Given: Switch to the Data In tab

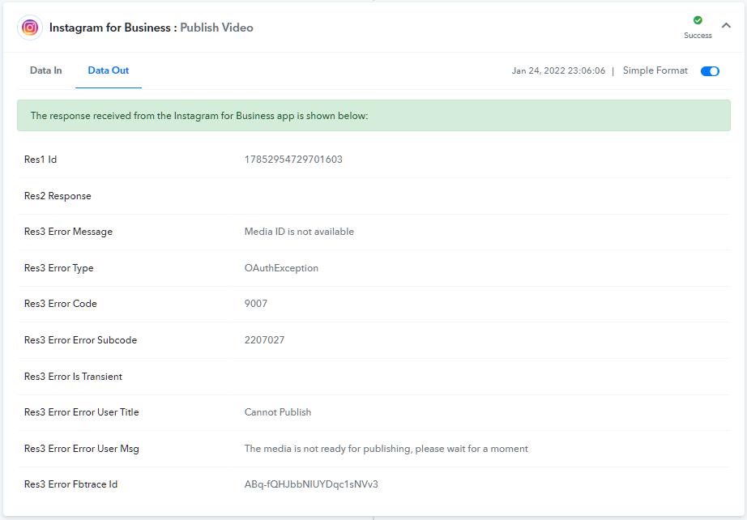Looking at the screenshot, I should pos(45,70).
